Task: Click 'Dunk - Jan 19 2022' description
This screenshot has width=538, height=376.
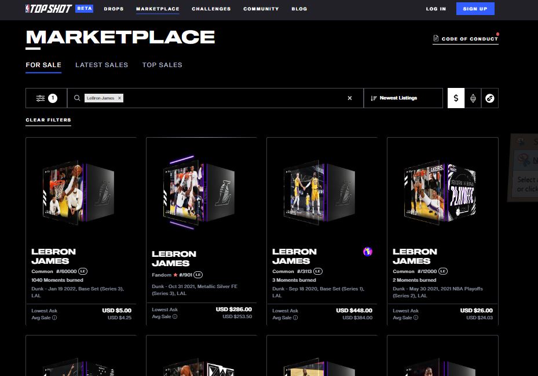Action: click(78, 292)
